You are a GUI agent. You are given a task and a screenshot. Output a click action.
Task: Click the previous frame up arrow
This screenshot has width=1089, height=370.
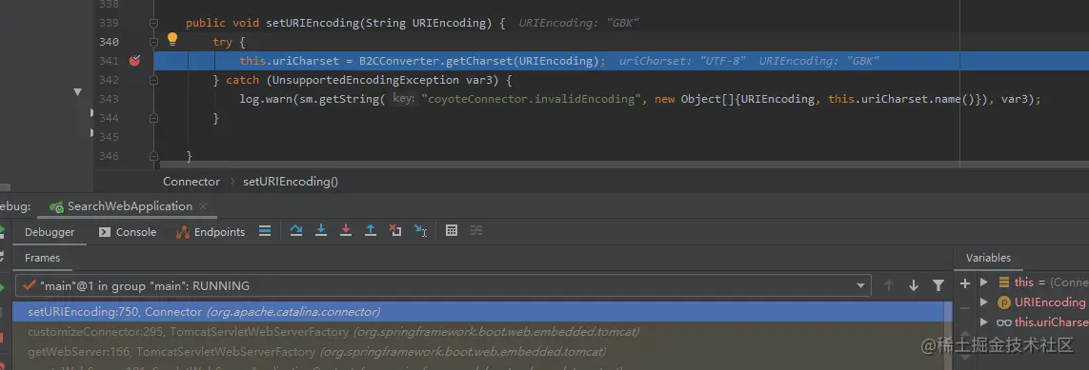(888, 285)
